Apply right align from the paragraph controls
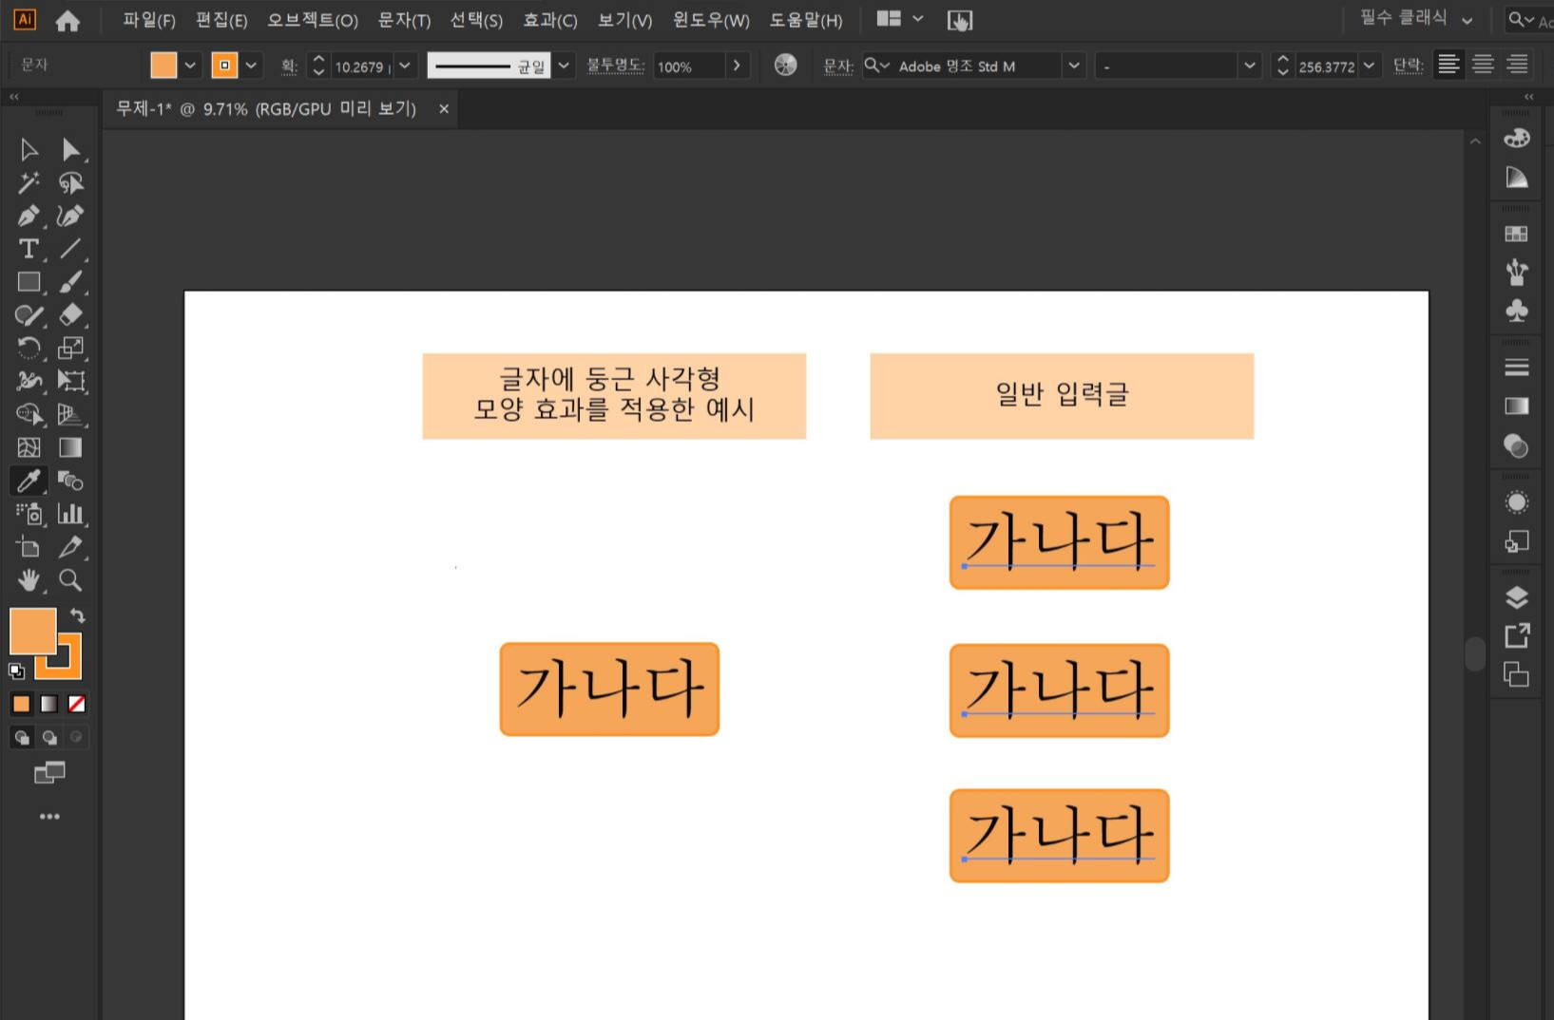1554x1020 pixels. [1518, 64]
